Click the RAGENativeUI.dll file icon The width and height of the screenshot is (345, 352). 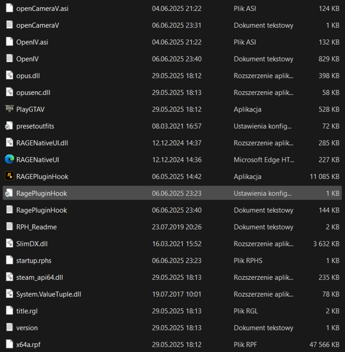click(9, 143)
